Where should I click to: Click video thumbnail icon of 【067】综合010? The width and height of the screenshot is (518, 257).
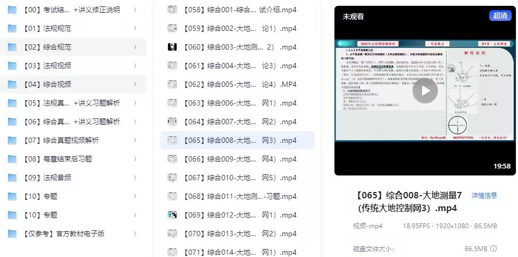172,178
